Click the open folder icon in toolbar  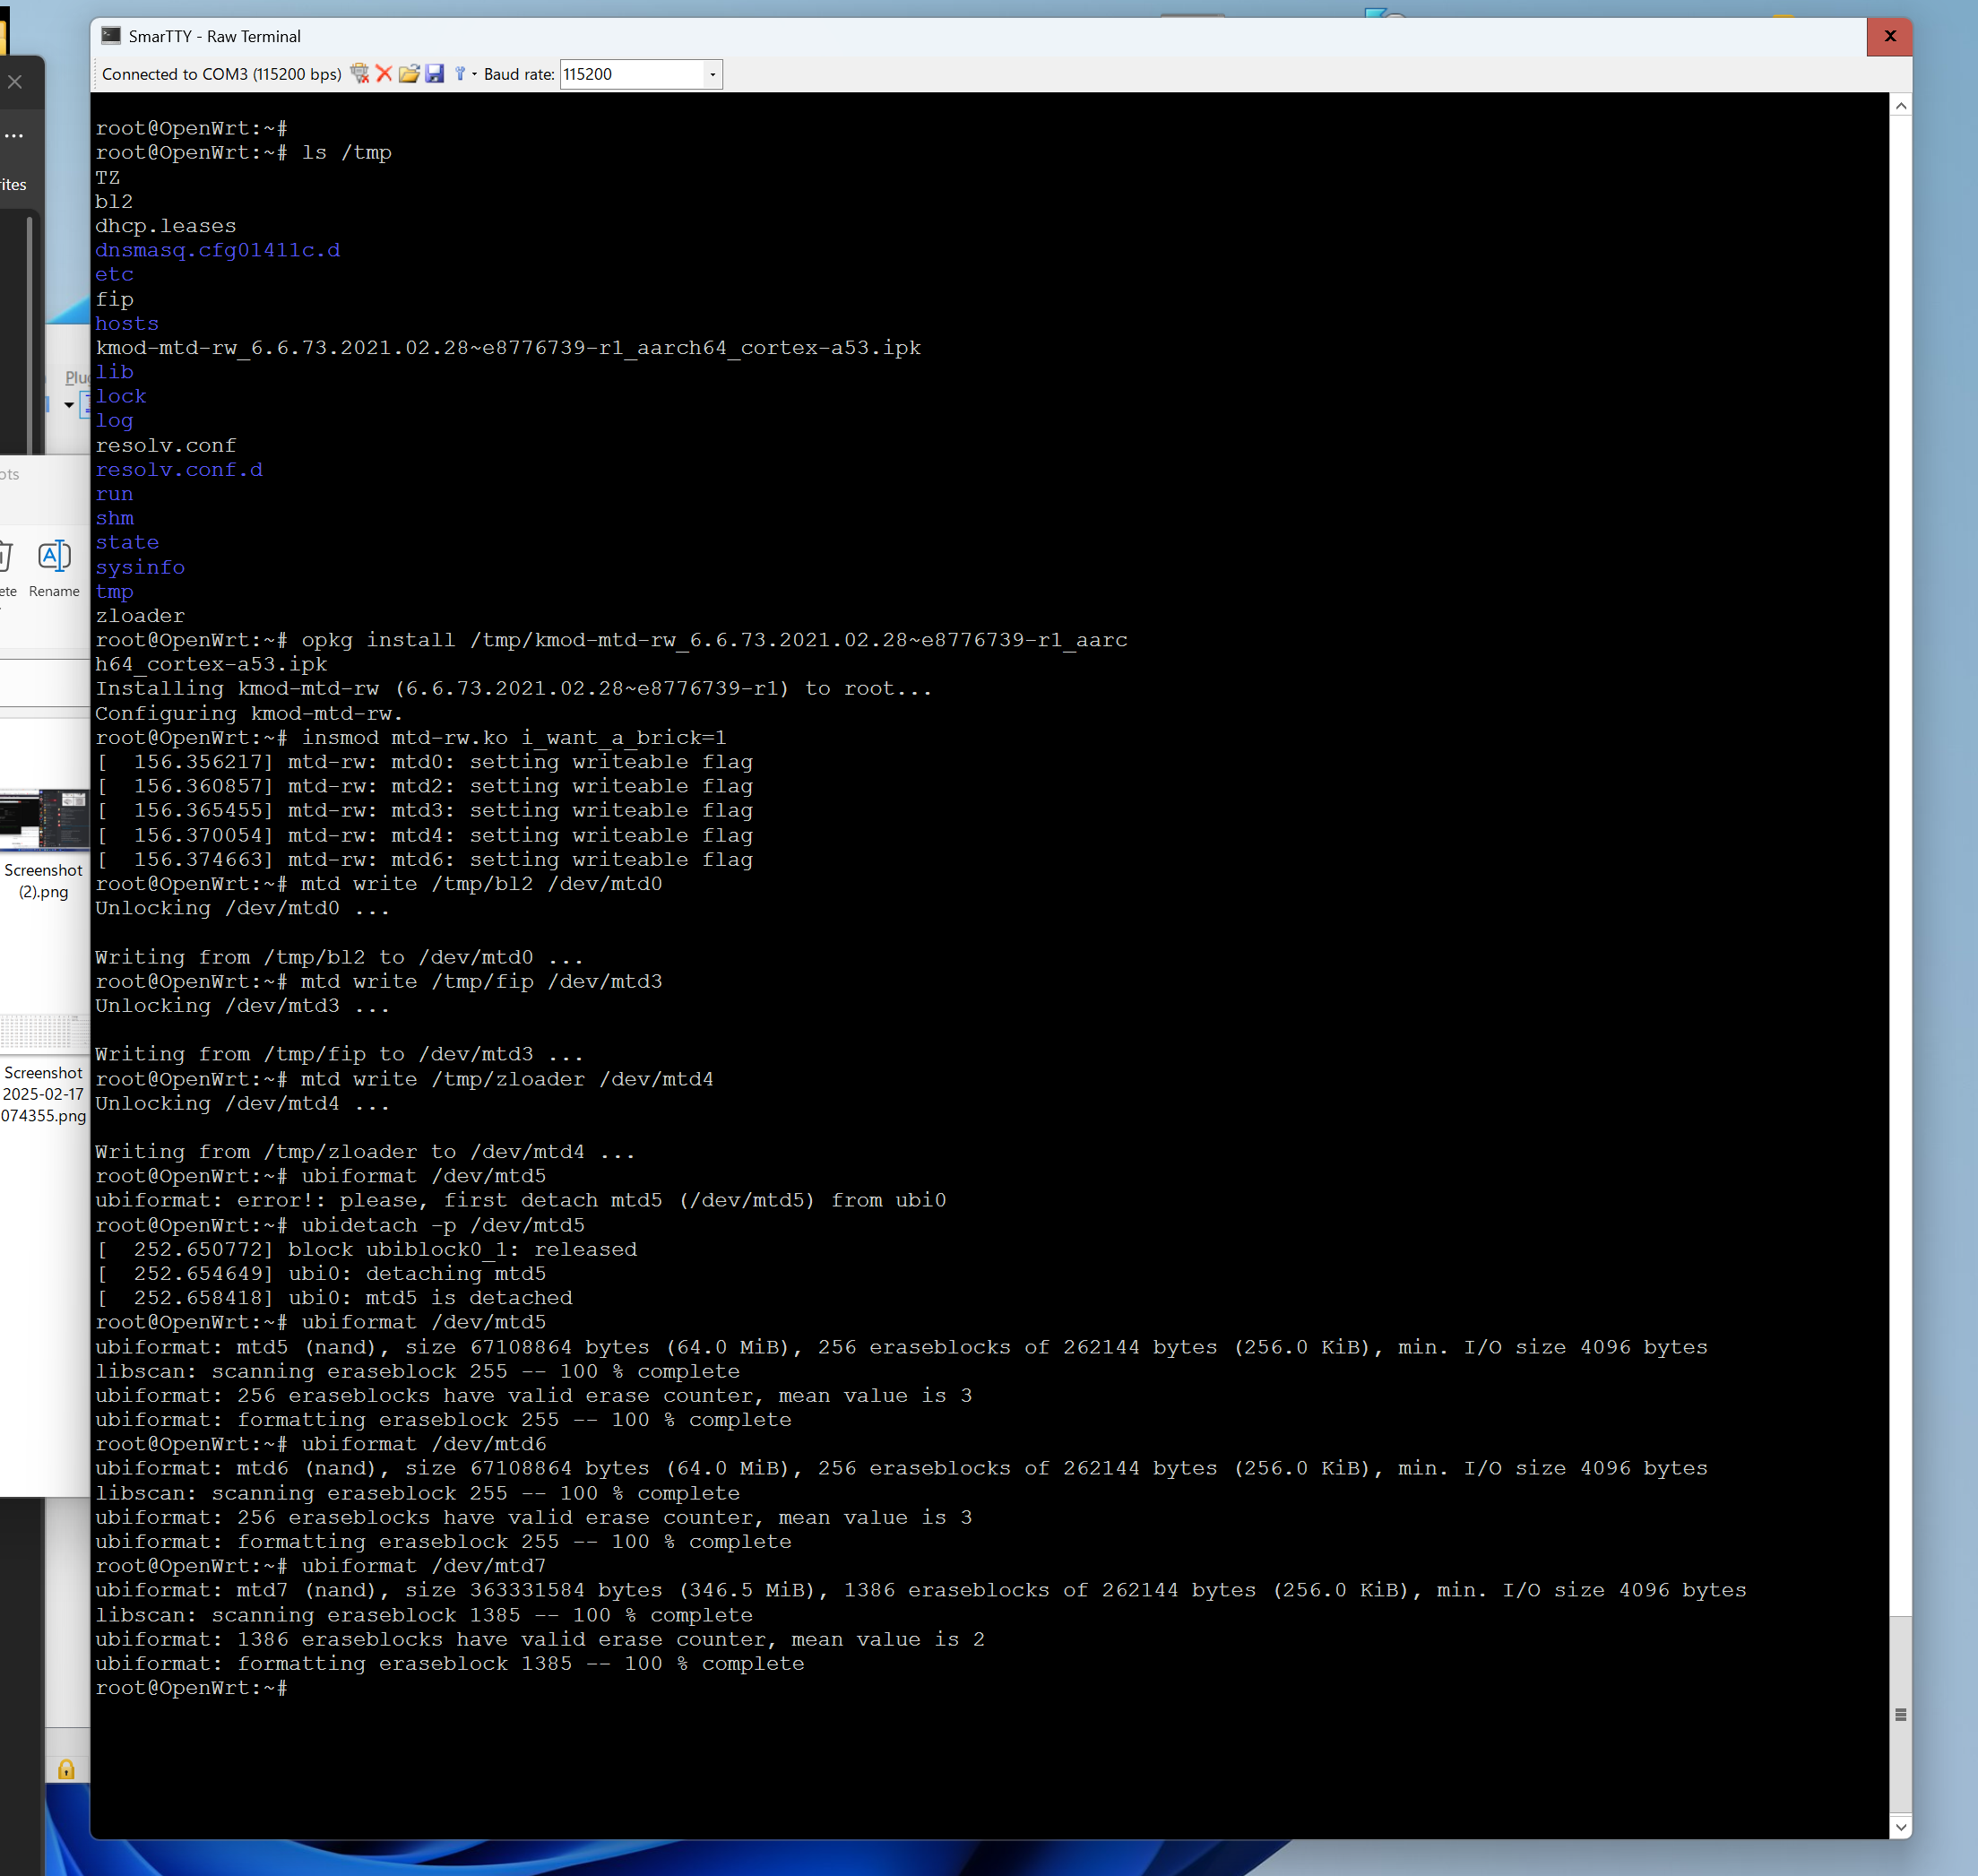click(409, 74)
